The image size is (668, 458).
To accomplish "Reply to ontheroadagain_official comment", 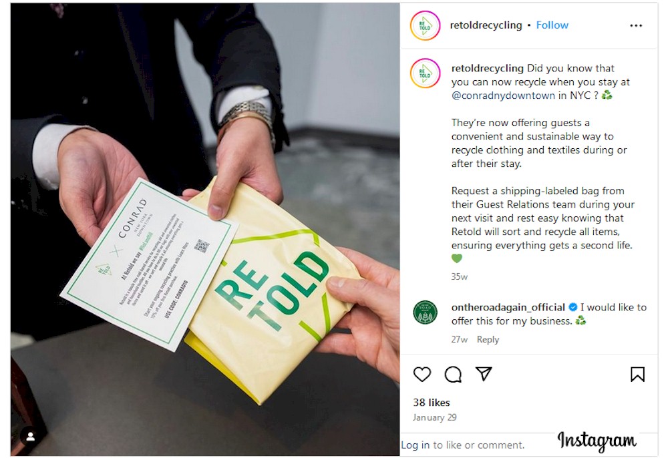I will (488, 340).
